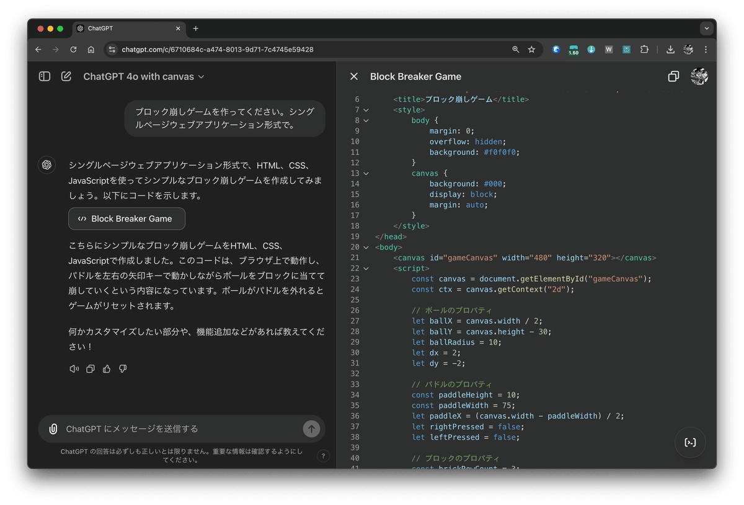744x505 pixels.
Task: Collapse the body tag at line 20
Action: pos(366,247)
